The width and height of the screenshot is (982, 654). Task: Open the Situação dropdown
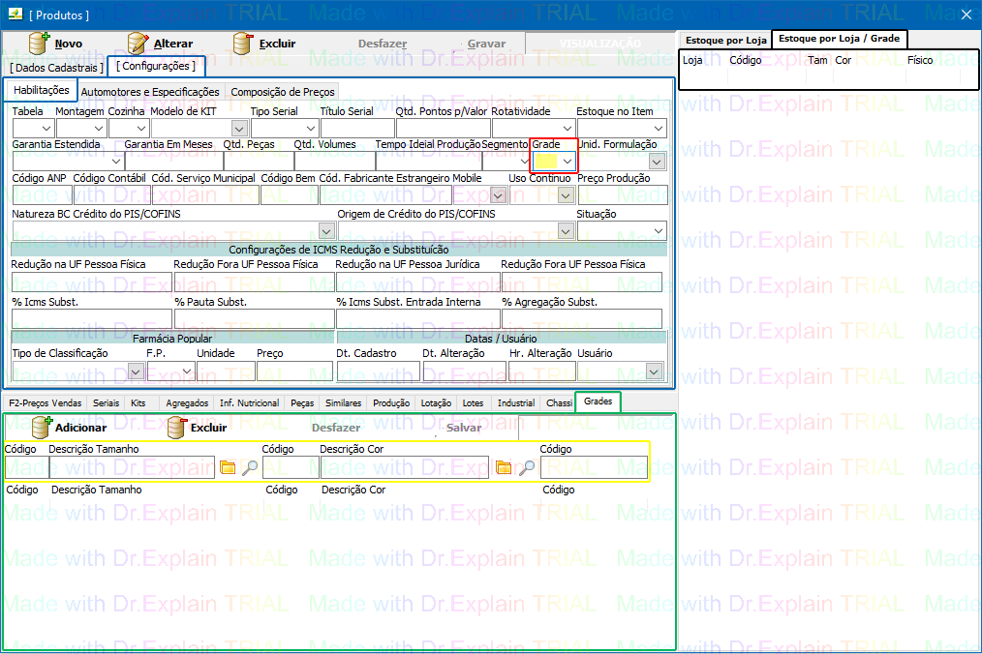(x=659, y=231)
